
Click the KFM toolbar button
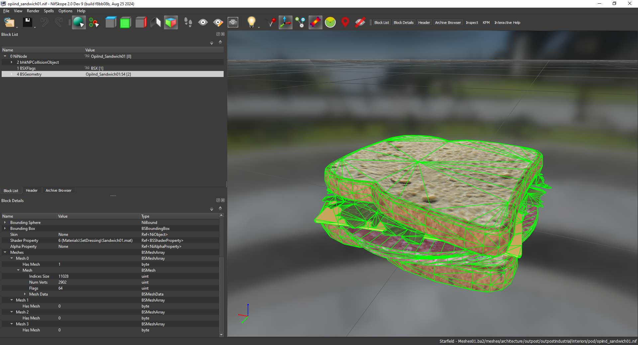[x=486, y=23]
